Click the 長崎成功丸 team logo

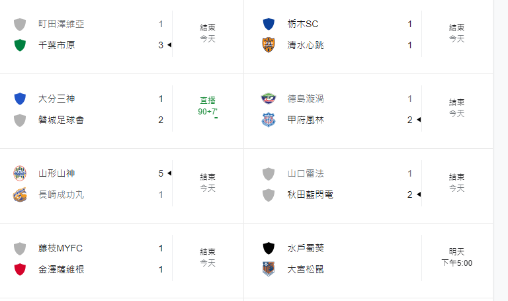20,194
